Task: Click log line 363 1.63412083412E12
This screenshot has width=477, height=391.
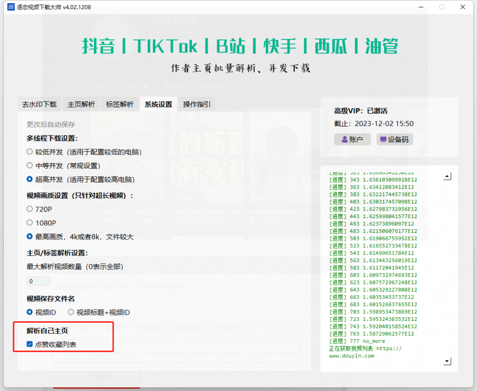Action: [x=371, y=187]
